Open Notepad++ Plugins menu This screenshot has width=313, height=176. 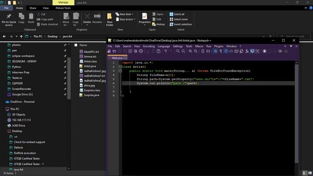tap(219, 46)
